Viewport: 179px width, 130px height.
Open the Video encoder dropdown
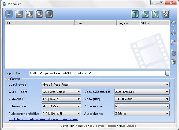coord(61,106)
